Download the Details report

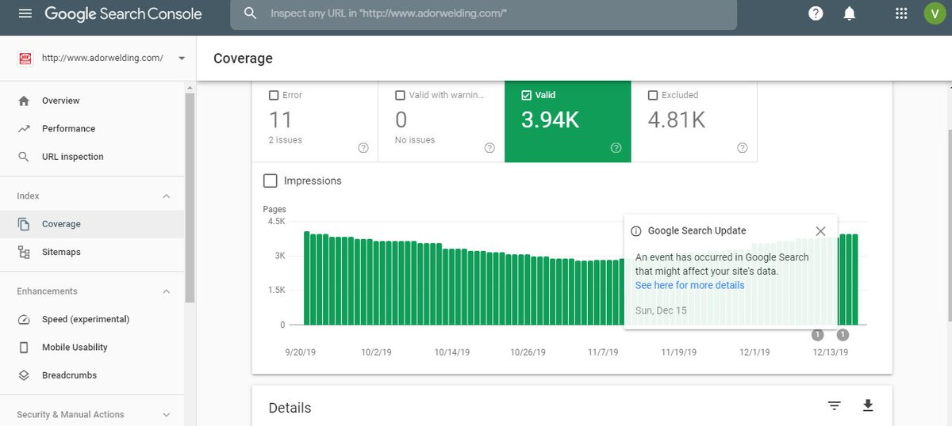(x=868, y=405)
